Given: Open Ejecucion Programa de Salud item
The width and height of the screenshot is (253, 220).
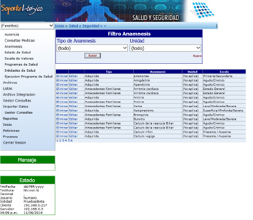Looking at the screenshot, I should click(x=29, y=77).
